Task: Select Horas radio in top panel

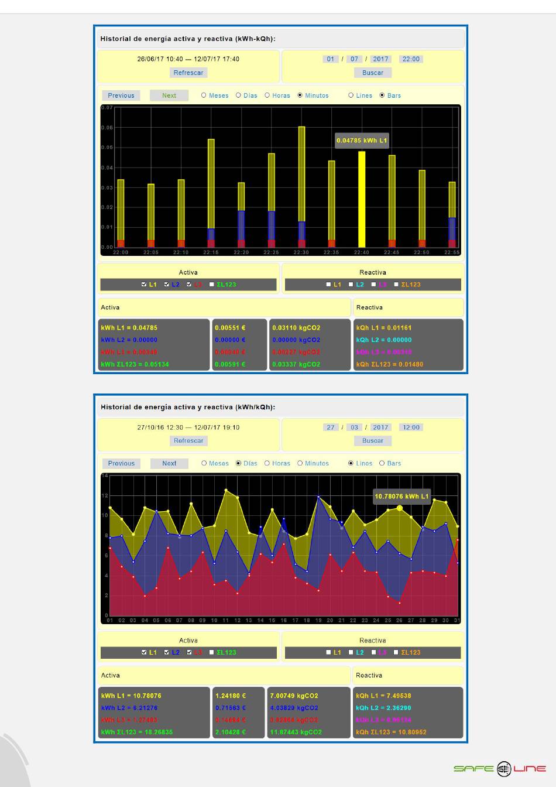Action: (267, 95)
